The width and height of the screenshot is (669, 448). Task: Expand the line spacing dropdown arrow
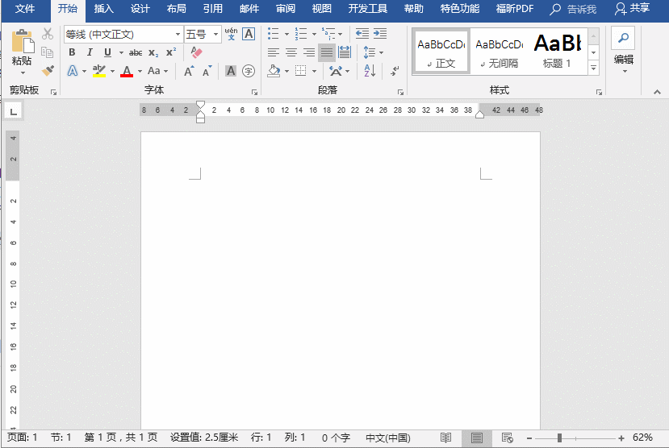click(x=382, y=52)
